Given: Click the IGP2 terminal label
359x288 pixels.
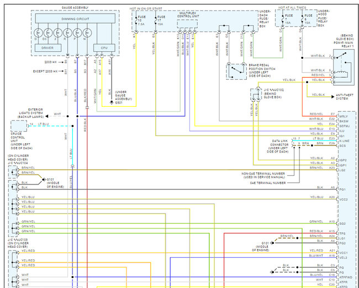Looking at the screenshot, I should click(x=343, y=160).
